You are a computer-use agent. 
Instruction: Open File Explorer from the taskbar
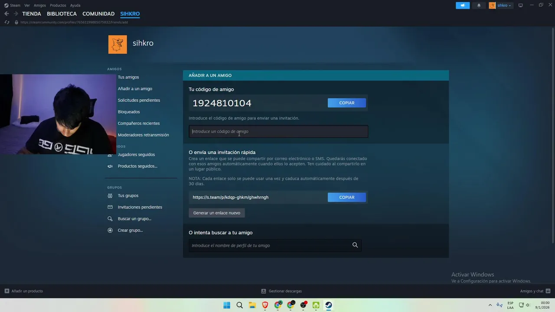pos(252,305)
